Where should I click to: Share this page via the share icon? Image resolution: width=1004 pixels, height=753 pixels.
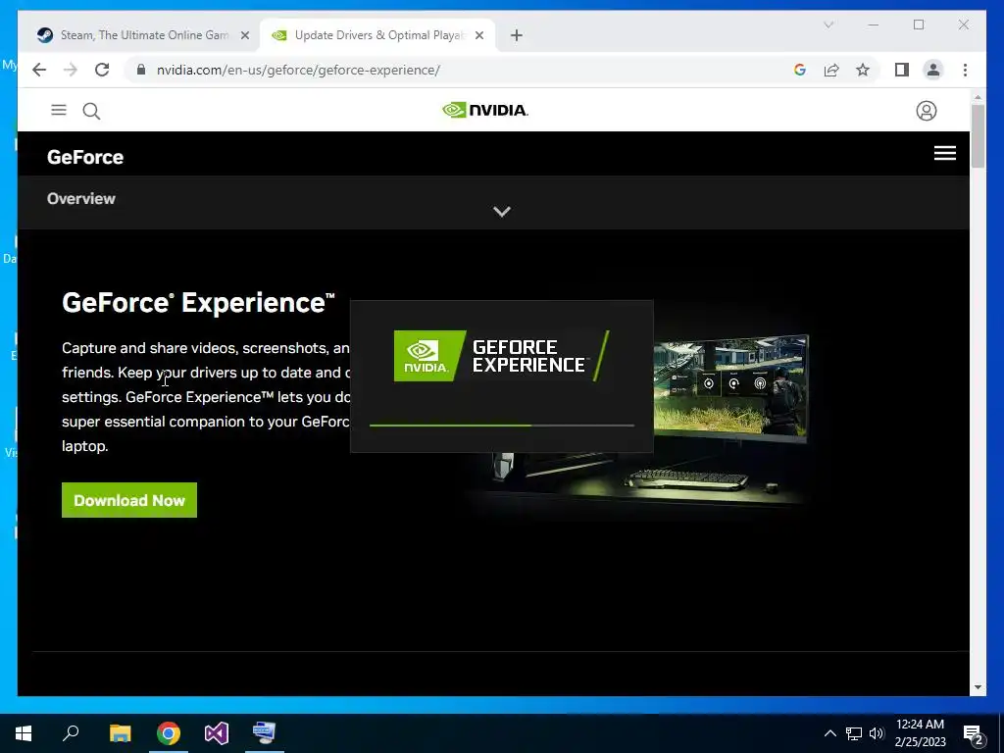(831, 70)
